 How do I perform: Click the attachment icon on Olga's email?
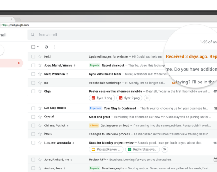coord(215,91)
